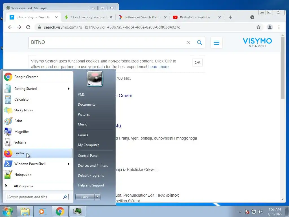This screenshot has height=217, width=289.
Task: Open Notepad++ from the Start menu
Action: [x=38, y=175]
